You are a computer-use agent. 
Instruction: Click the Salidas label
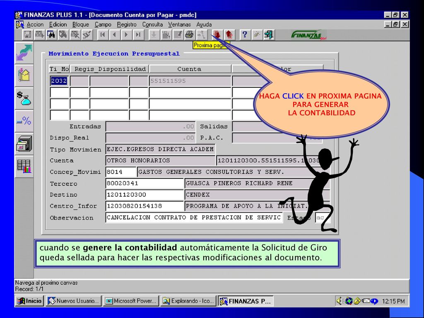214,126
